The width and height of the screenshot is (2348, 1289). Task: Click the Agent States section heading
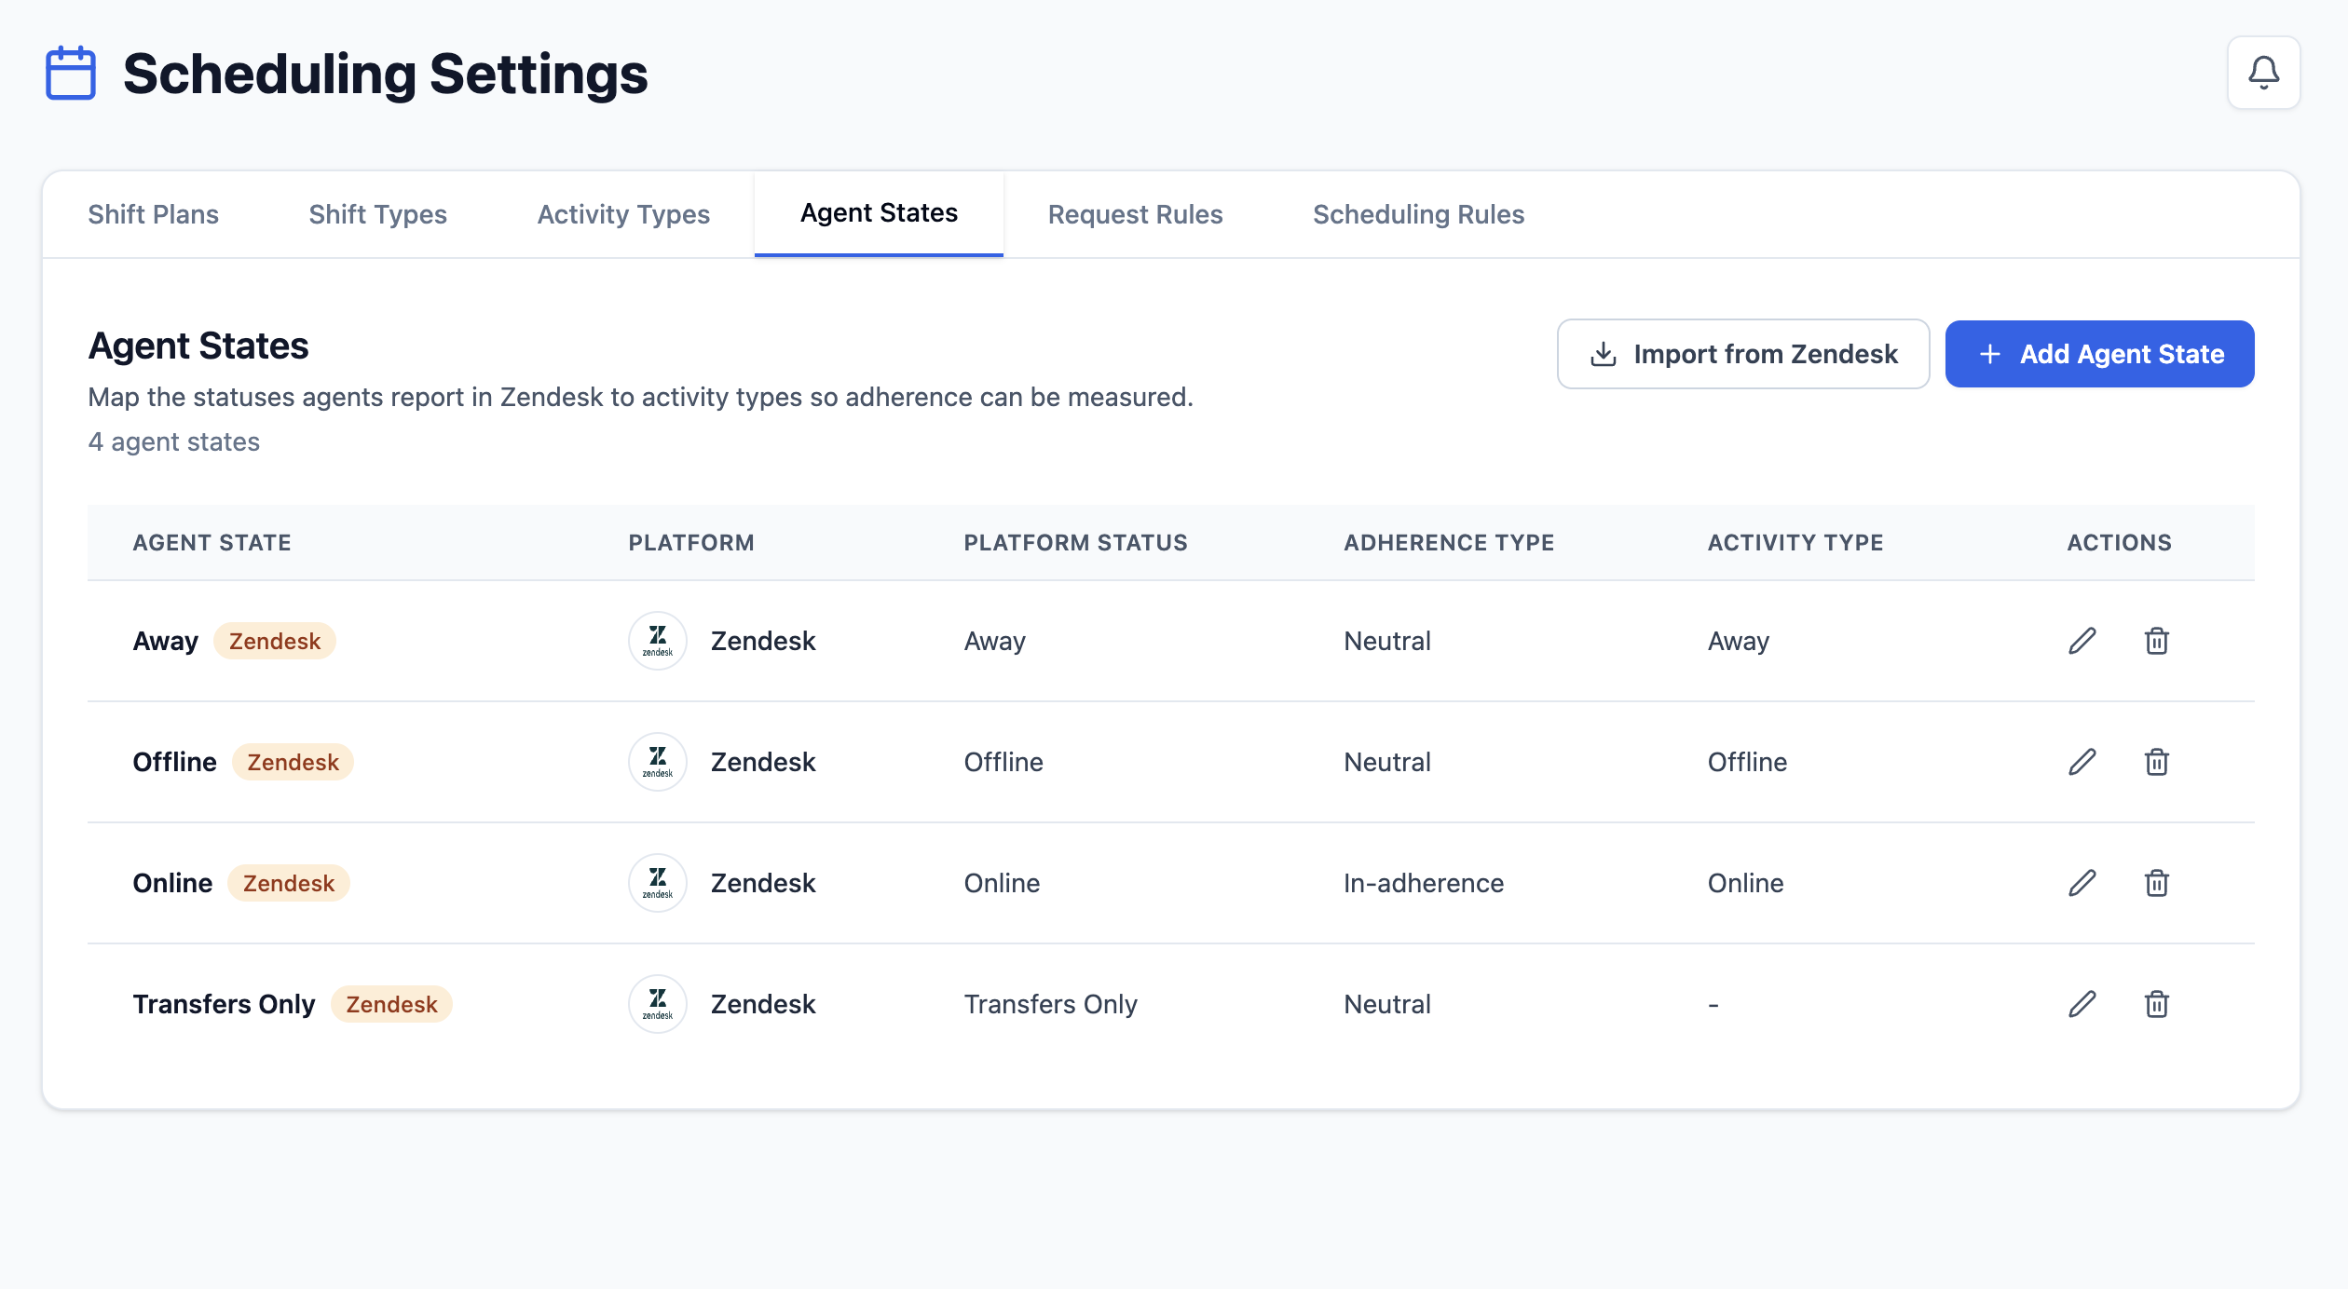pos(198,346)
